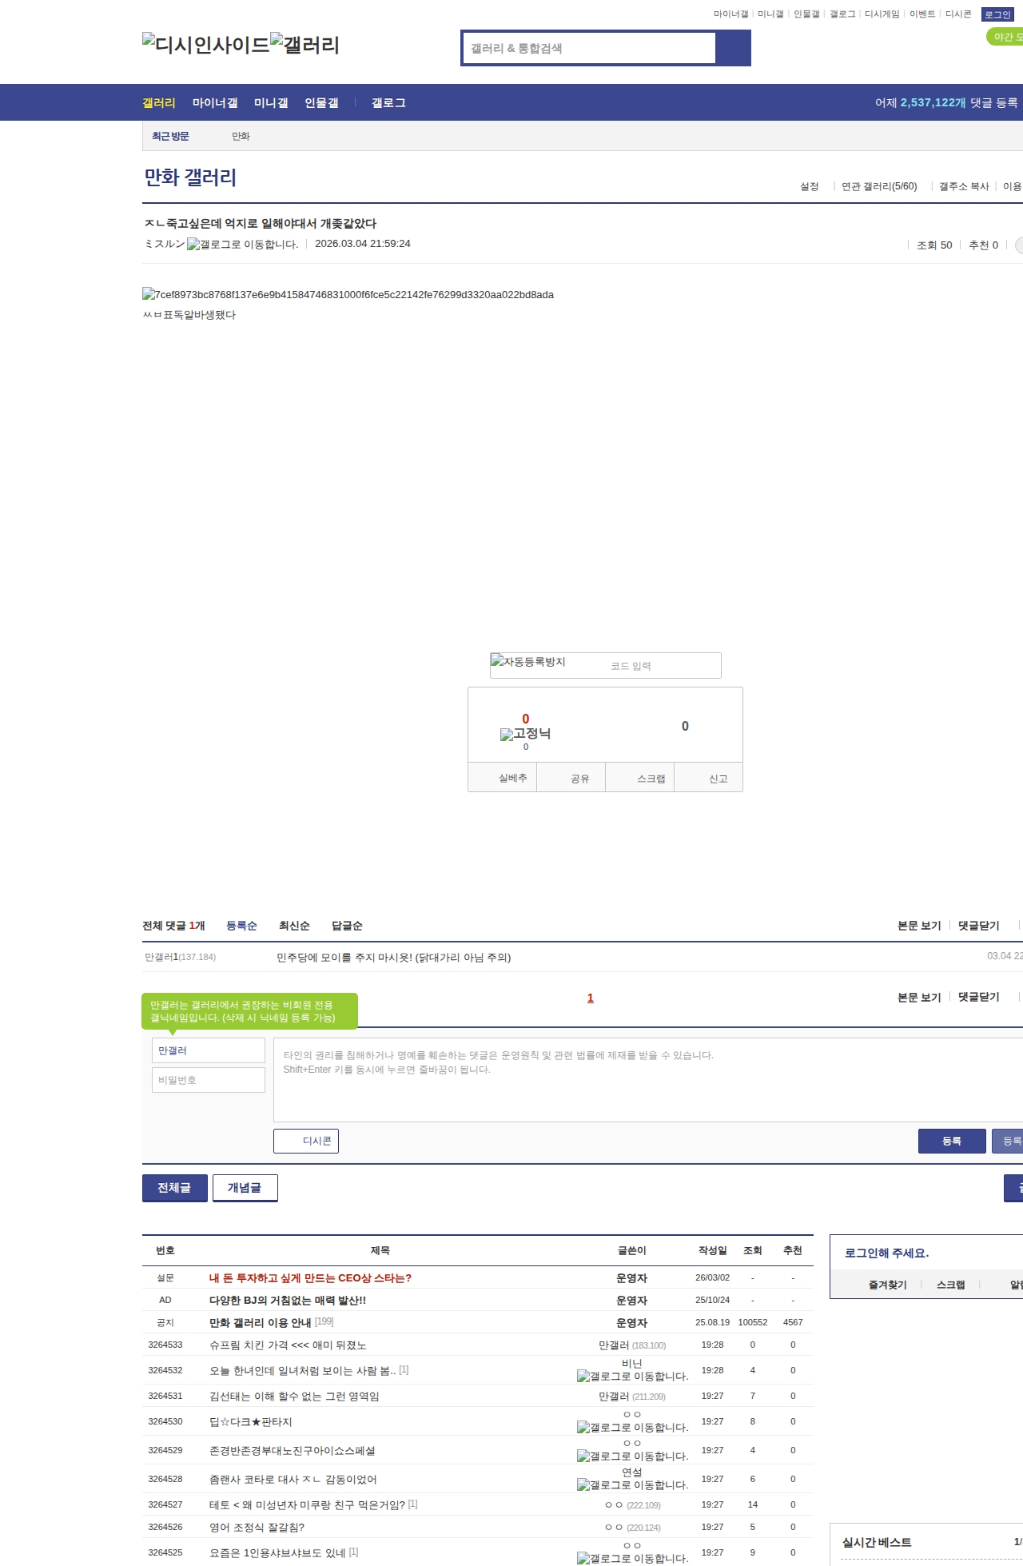Switch to the 개념글 tab
The width and height of the screenshot is (1023, 1566).
click(x=245, y=1188)
